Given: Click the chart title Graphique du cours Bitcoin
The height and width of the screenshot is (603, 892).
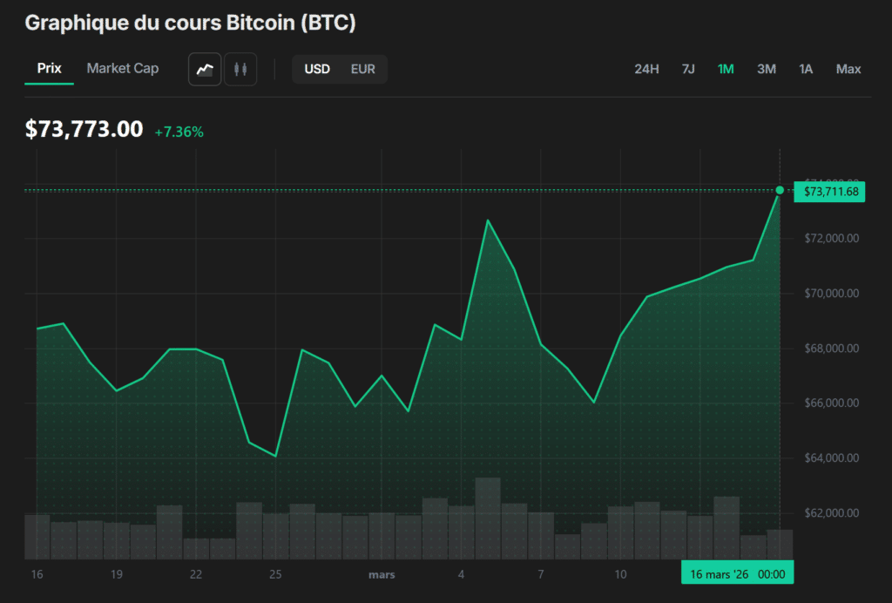Looking at the screenshot, I should (191, 23).
